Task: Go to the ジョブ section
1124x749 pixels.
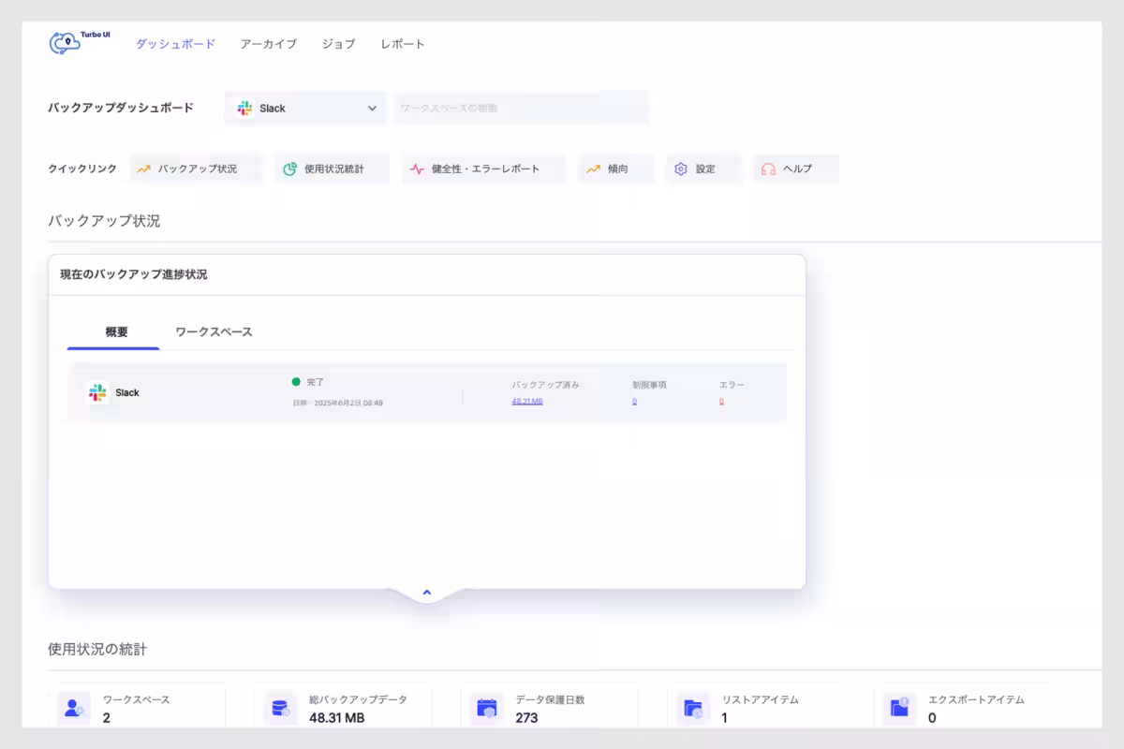Action: pyautogui.click(x=337, y=43)
